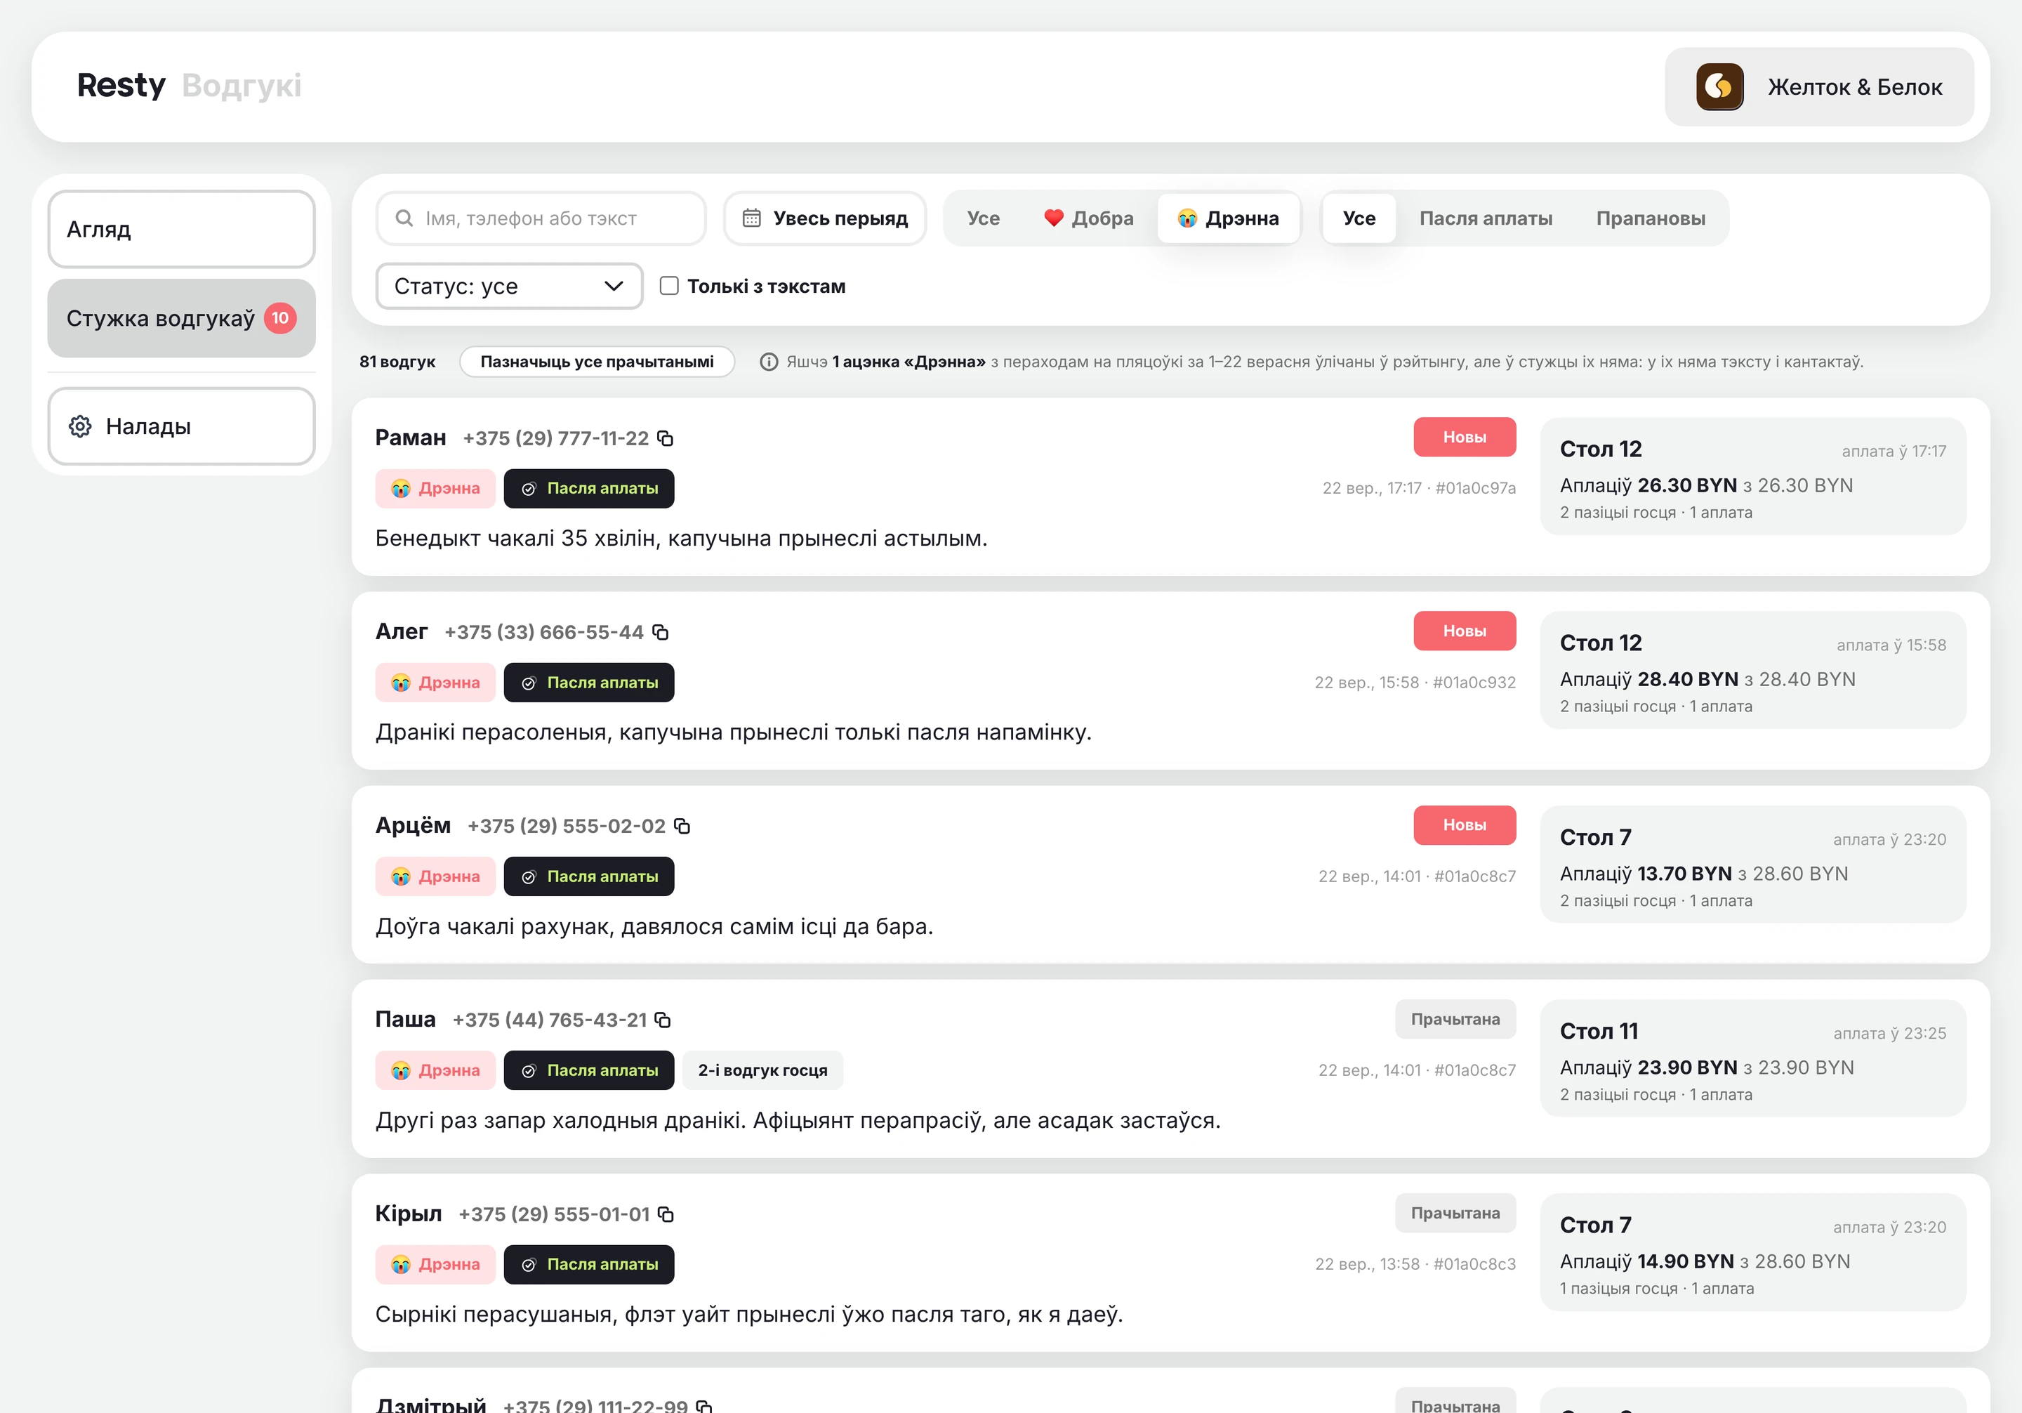Click the crying face icon in the Дрэнна filter tab
This screenshot has height=1413, width=2022.
[x=1187, y=218]
